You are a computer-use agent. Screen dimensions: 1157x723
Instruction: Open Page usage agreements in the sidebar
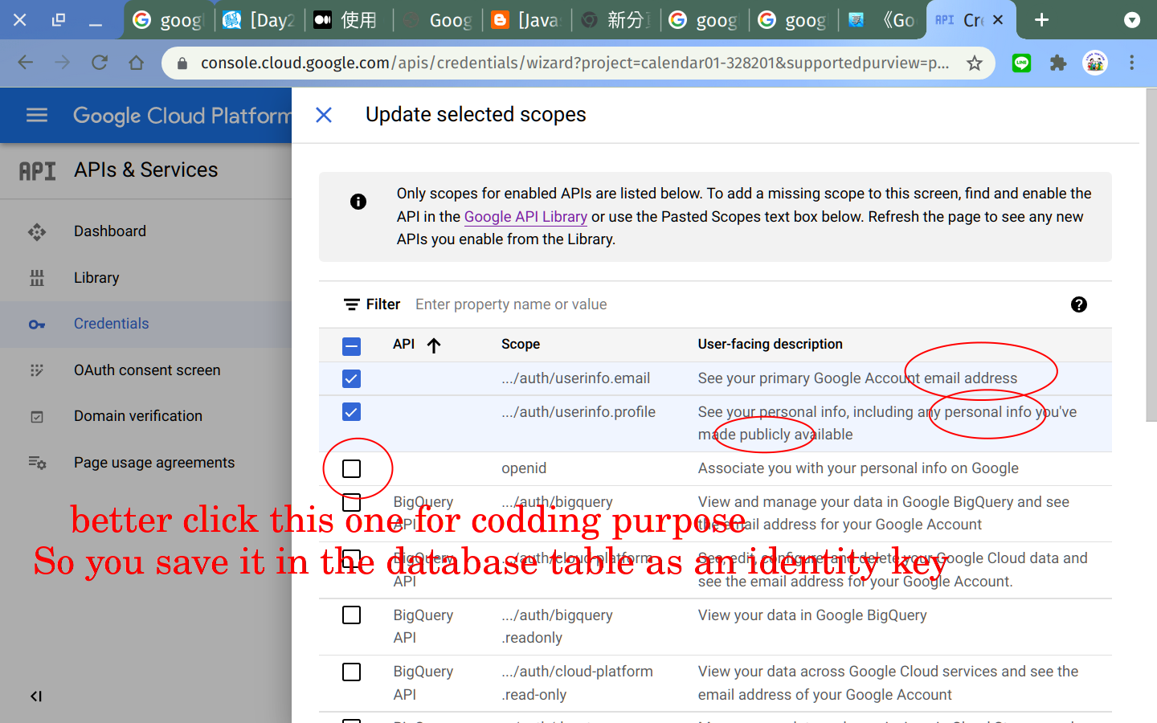145,463
